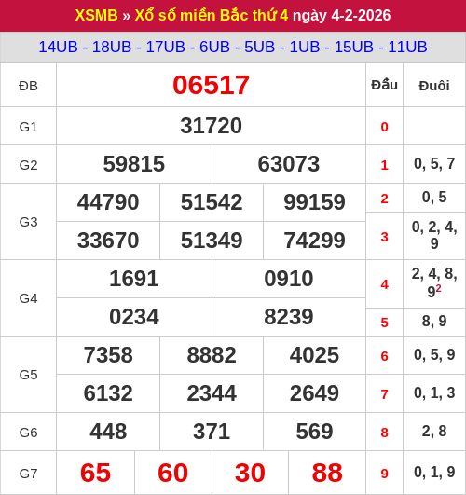The image size is (466, 495).
Task: Select the G3 number 33670
Action: [108, 241]
